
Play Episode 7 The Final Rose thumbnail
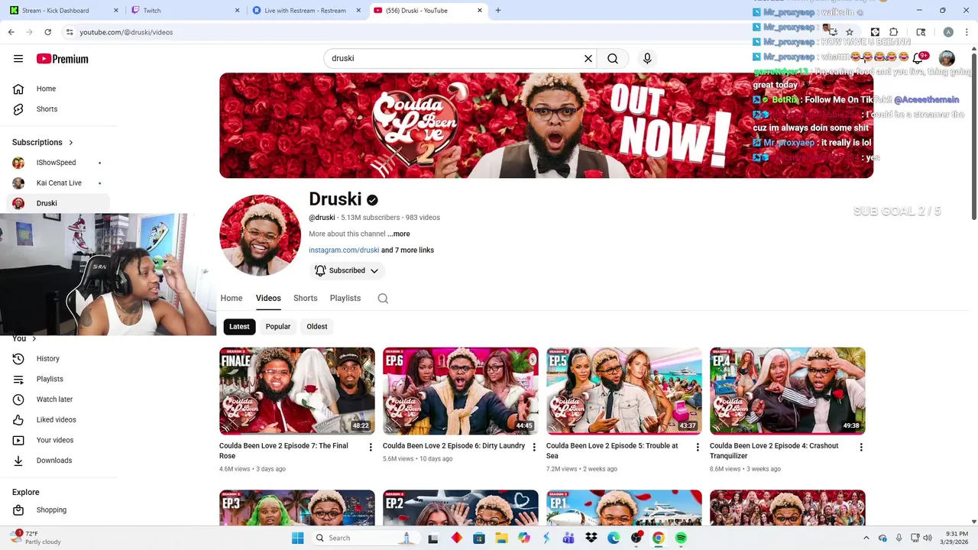pyautogui.click(x=297, y=391)
